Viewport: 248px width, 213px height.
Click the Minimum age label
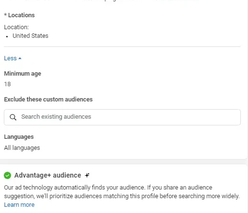(23, 74)
